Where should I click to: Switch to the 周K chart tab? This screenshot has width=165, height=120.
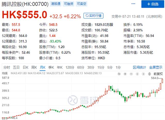[34, 67]
